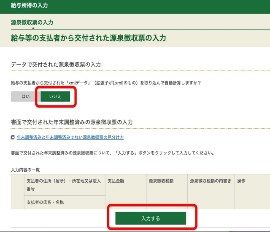The width and height of the screenshot is (270, 232).
Task: Click the 操作 column header
Action: click(x=241, y=181)
